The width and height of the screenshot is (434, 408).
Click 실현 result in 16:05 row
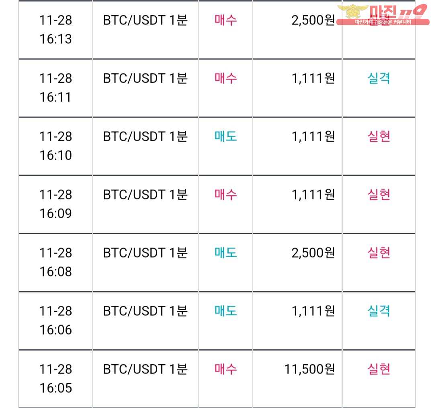click(379, 369)
